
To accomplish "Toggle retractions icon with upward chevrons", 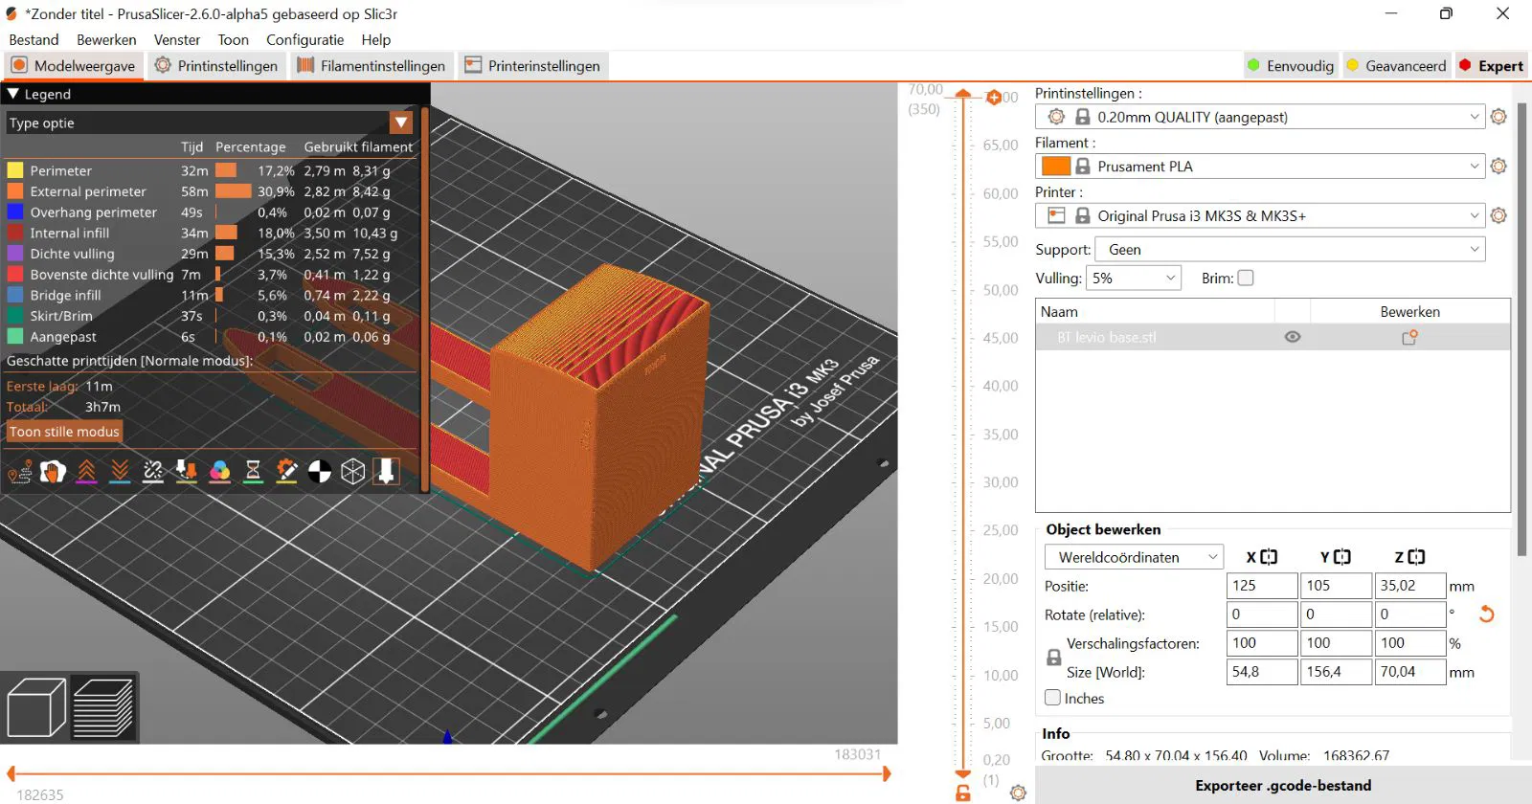I will tap(86, 471).
